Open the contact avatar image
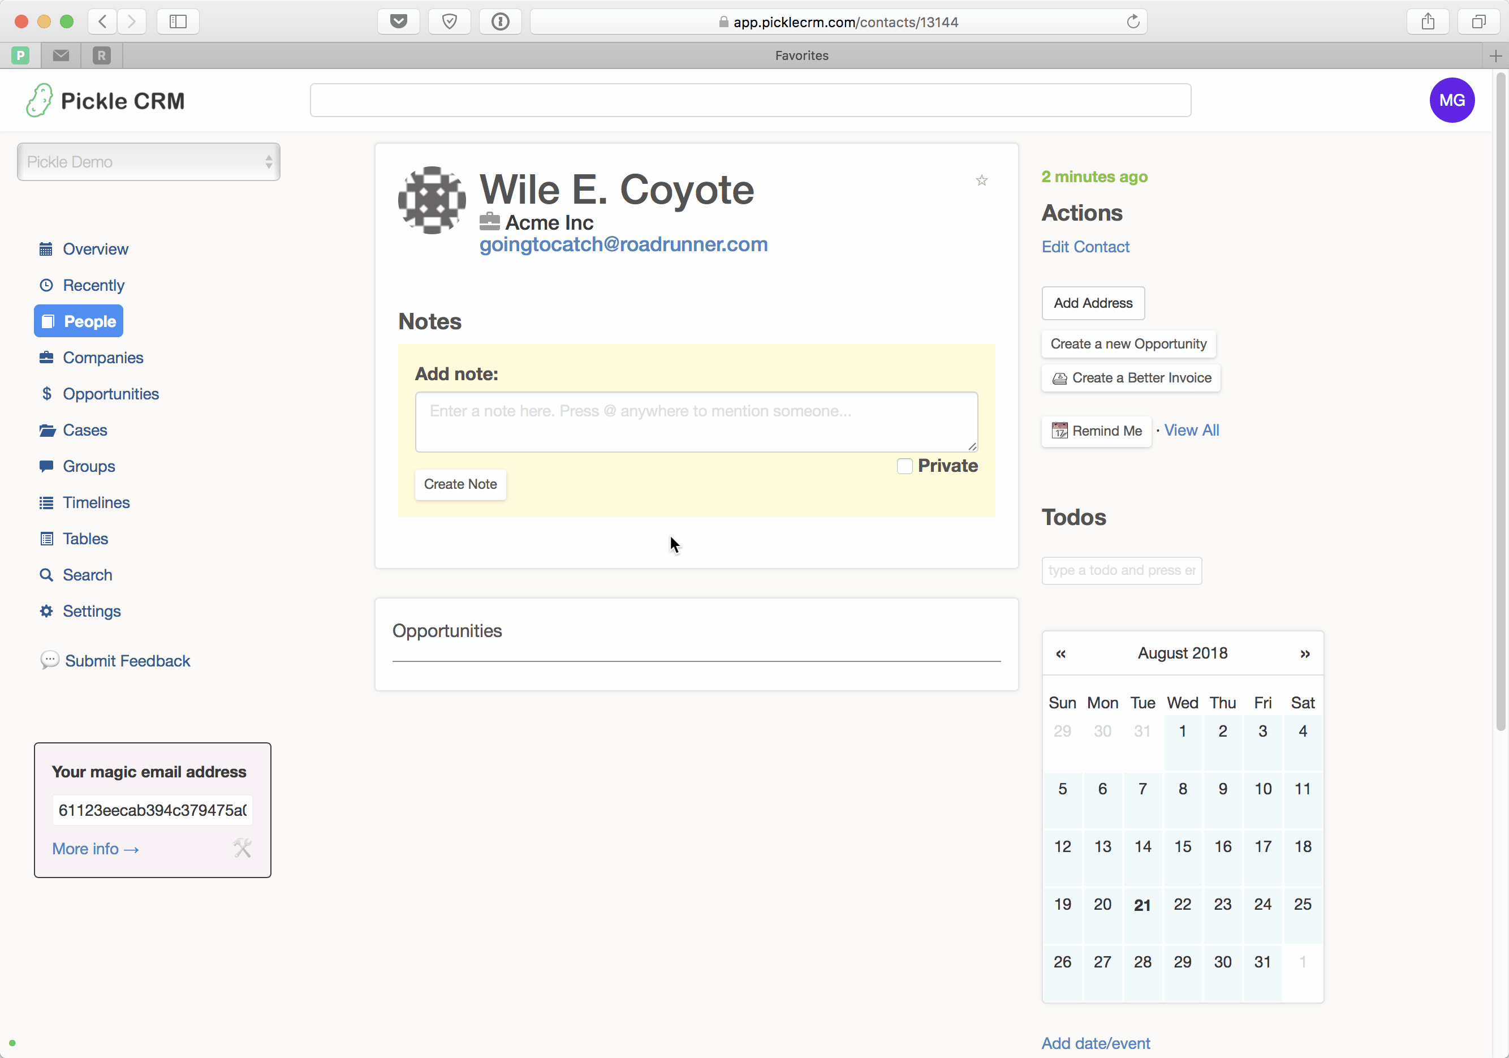 point(432,200)
